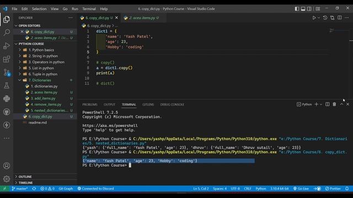The image size is (353, 198).
Task: Open run button dropdown arrow
Action: (x=319, y=18)
